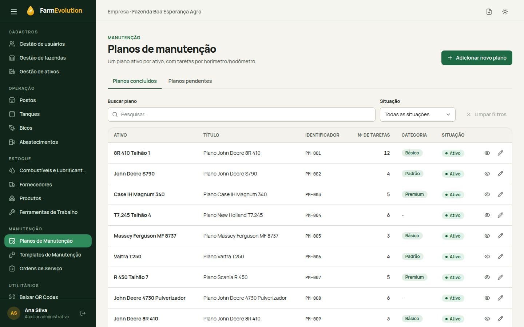This screenshot has width=524, height=327.
Task: Click the Situação column header
Action: (x=453, y=135)
